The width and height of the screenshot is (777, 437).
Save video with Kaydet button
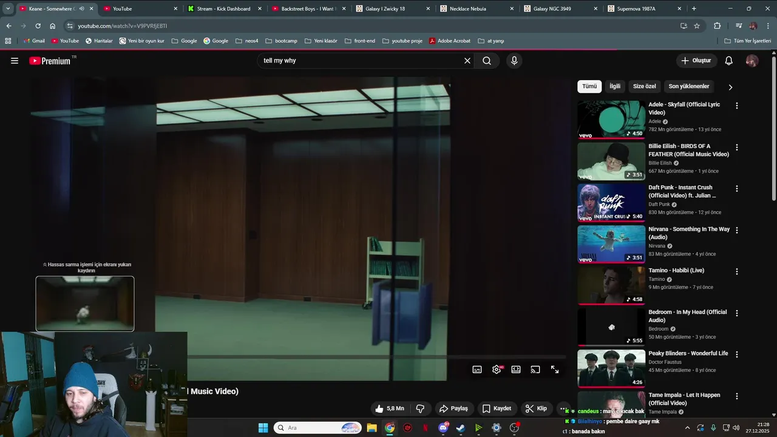pyautogui.click(x=497, y=408)
